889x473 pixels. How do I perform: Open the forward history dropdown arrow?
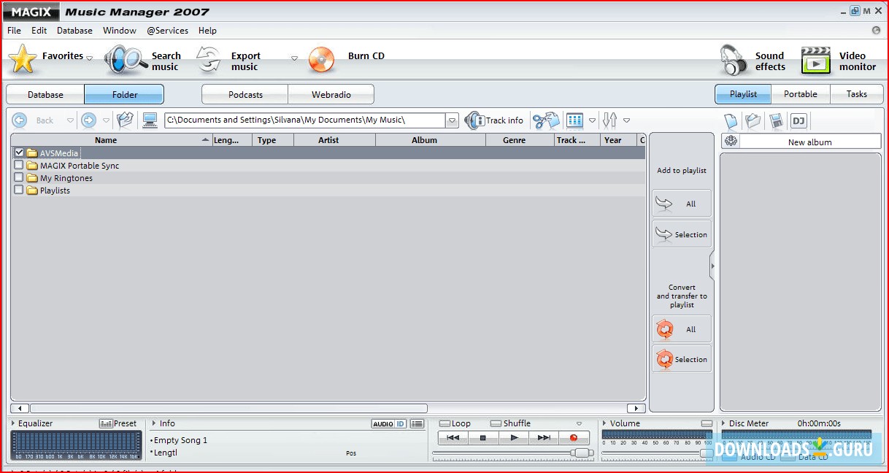107,121
